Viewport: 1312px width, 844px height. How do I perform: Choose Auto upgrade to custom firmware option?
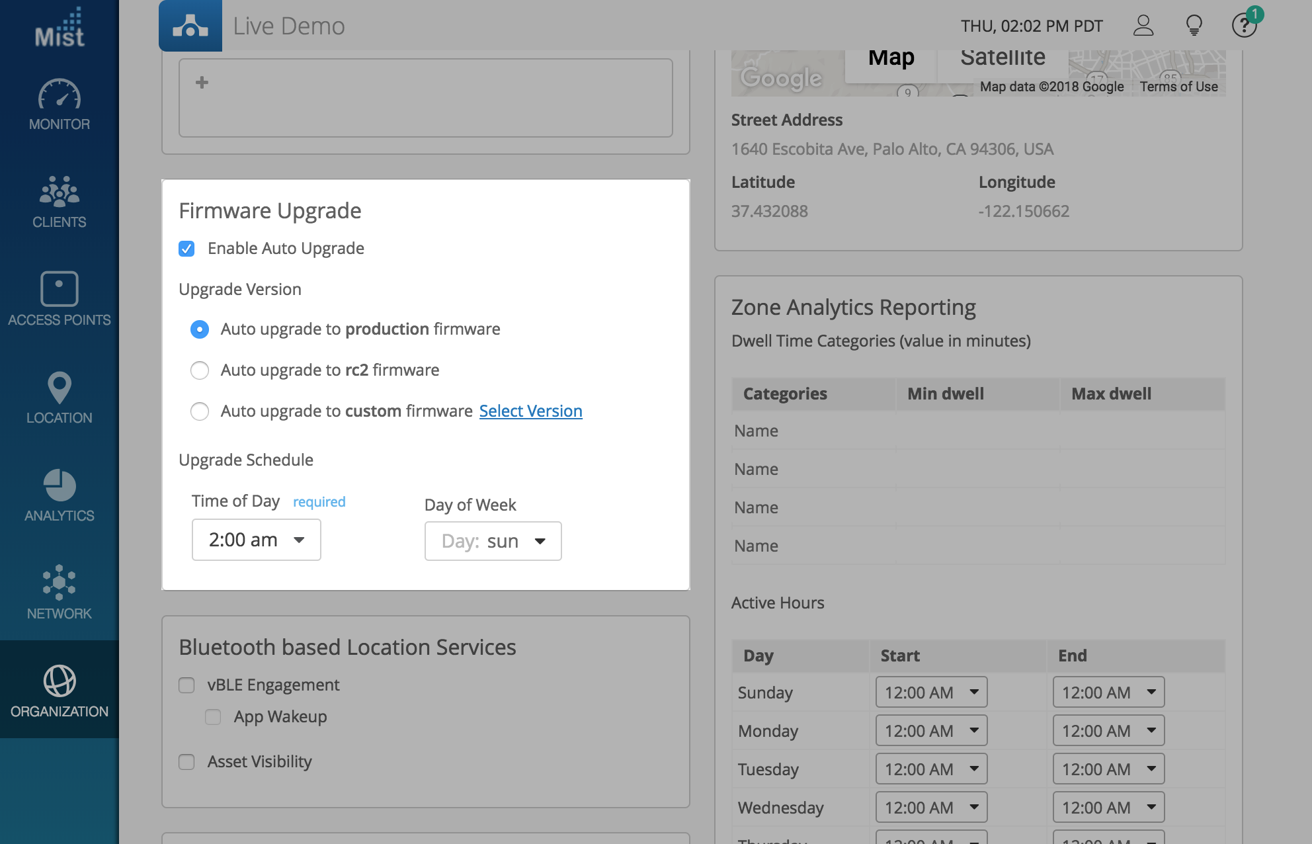click(x=200, y=411)
